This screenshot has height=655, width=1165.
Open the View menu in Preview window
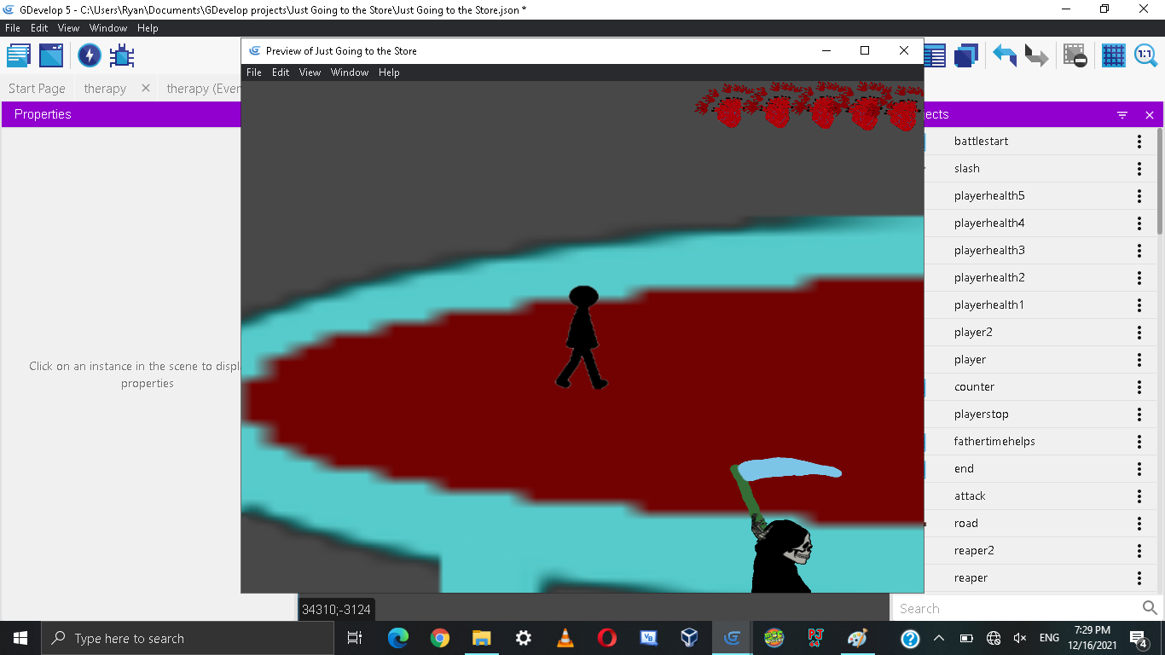click(310, 72)
